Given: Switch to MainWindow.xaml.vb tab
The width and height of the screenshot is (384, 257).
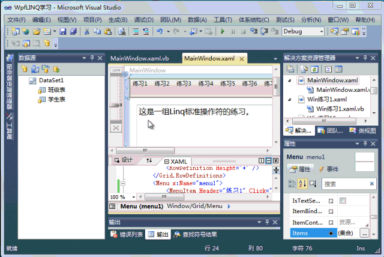Looking at the screenshot, I should tap(140, 59).
